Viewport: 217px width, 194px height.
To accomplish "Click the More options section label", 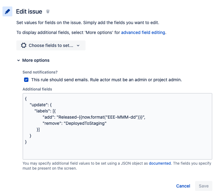I will (36, 60).
